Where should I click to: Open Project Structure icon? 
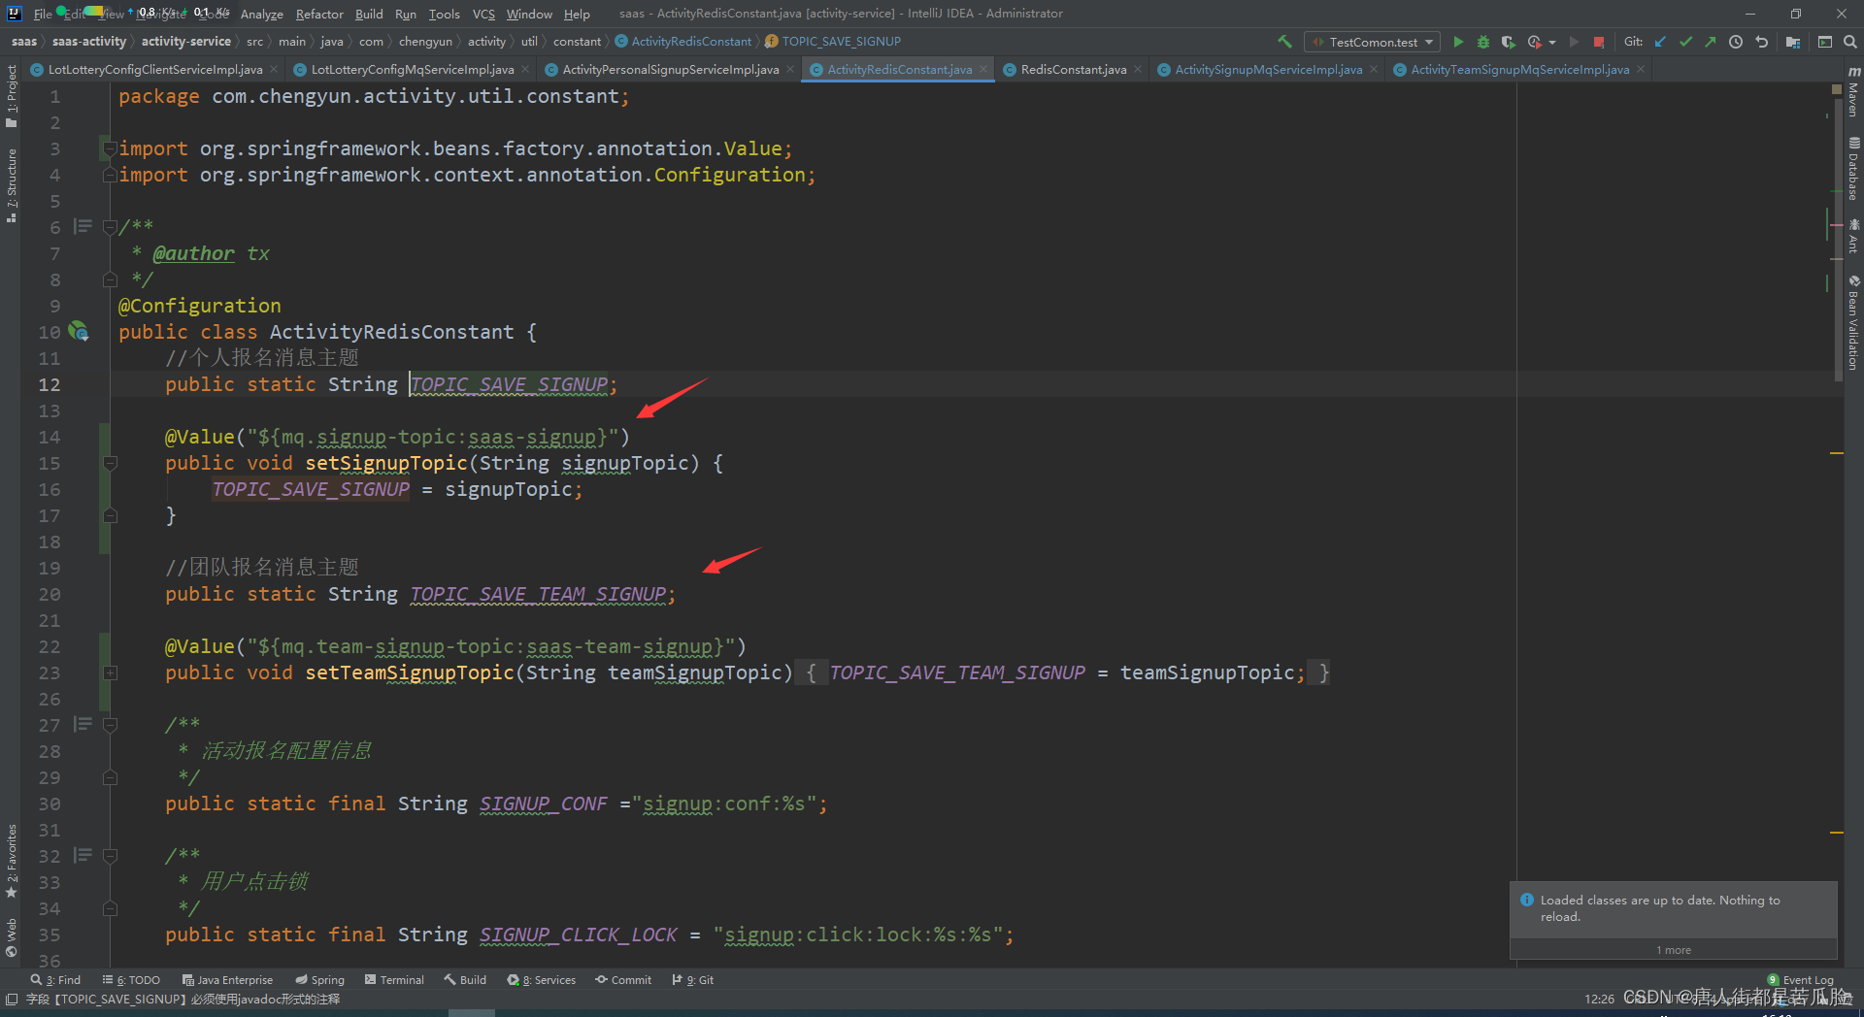(1793, 42)
